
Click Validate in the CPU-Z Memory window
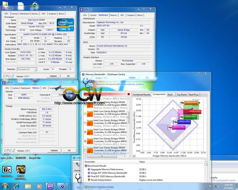coord(54,151)
